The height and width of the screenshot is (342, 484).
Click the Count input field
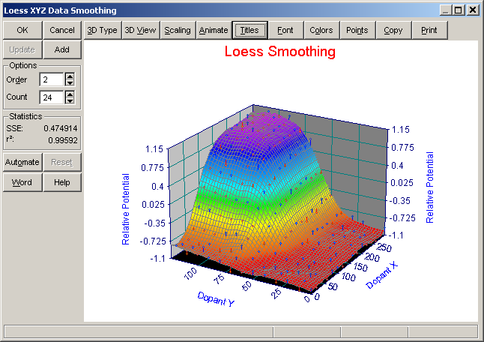(51, 97)
